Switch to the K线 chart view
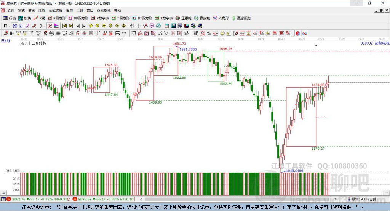The image size is (390, 211). tap(39, 18)
